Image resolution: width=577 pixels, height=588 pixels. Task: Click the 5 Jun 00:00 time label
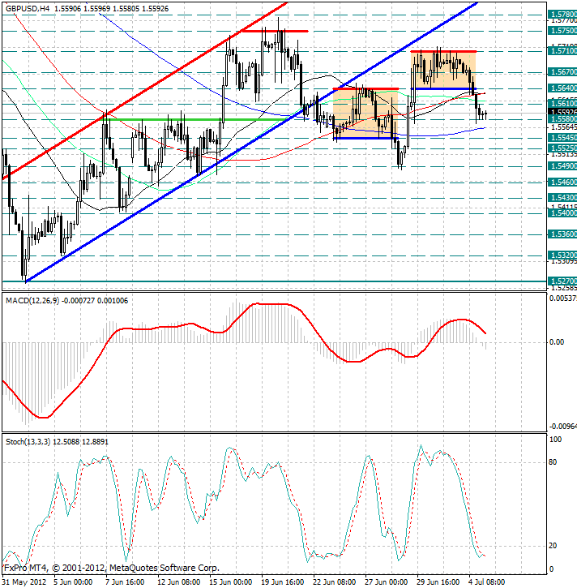click(x=73, y=582)
